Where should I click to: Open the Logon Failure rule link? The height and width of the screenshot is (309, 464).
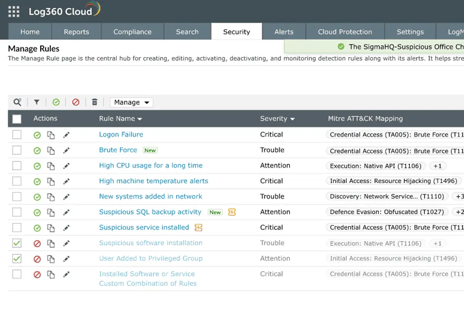pyautogui.click(x=120, y=134)
